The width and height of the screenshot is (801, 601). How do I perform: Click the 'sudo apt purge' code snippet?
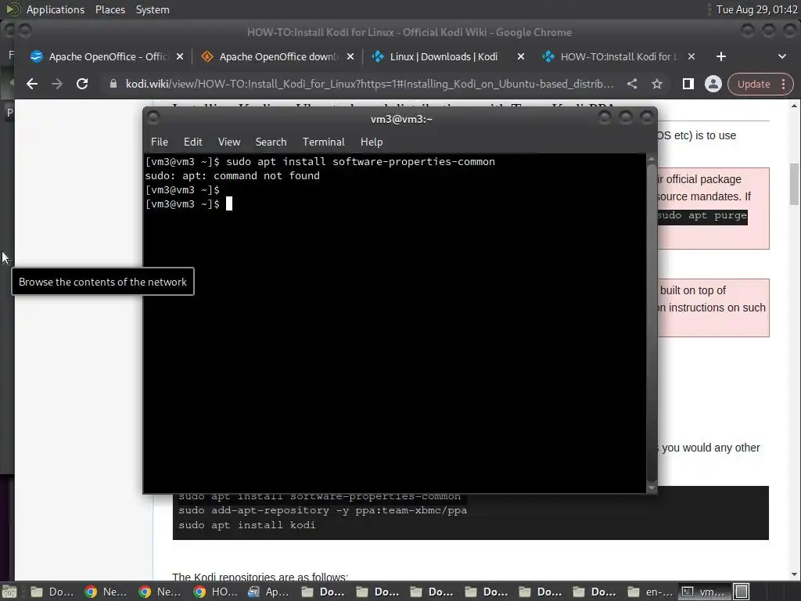click(x=702, y=216)
